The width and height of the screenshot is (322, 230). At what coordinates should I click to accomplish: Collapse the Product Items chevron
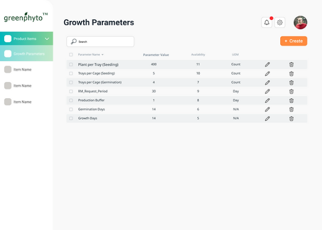click(x=47, y=39)
